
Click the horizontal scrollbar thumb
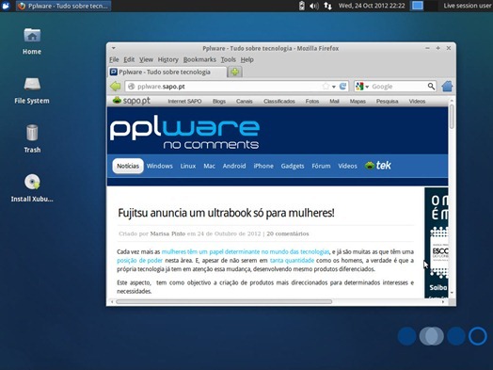[224, 301]
